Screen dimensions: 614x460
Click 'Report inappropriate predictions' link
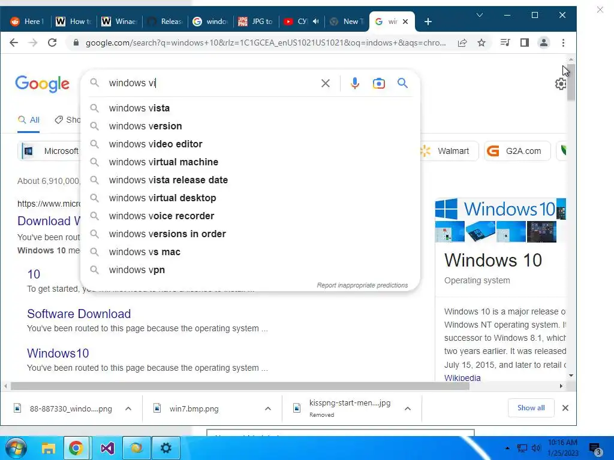[x=362, y=285]
